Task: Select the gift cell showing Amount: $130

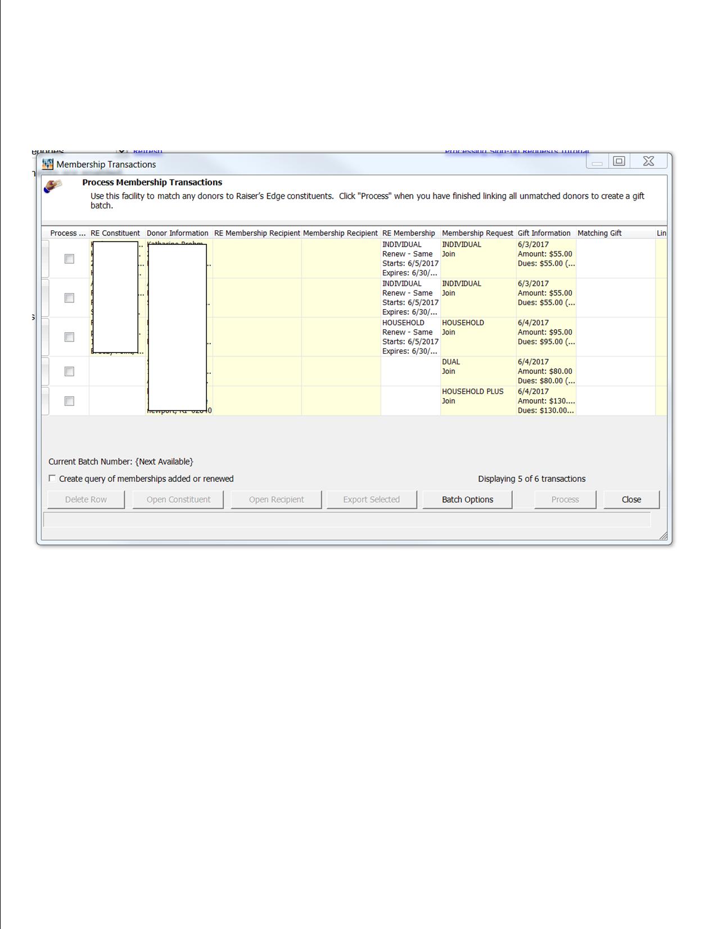Action: pyautogui.click(x=546, y=401)
